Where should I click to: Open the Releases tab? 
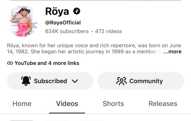point(163,104)
